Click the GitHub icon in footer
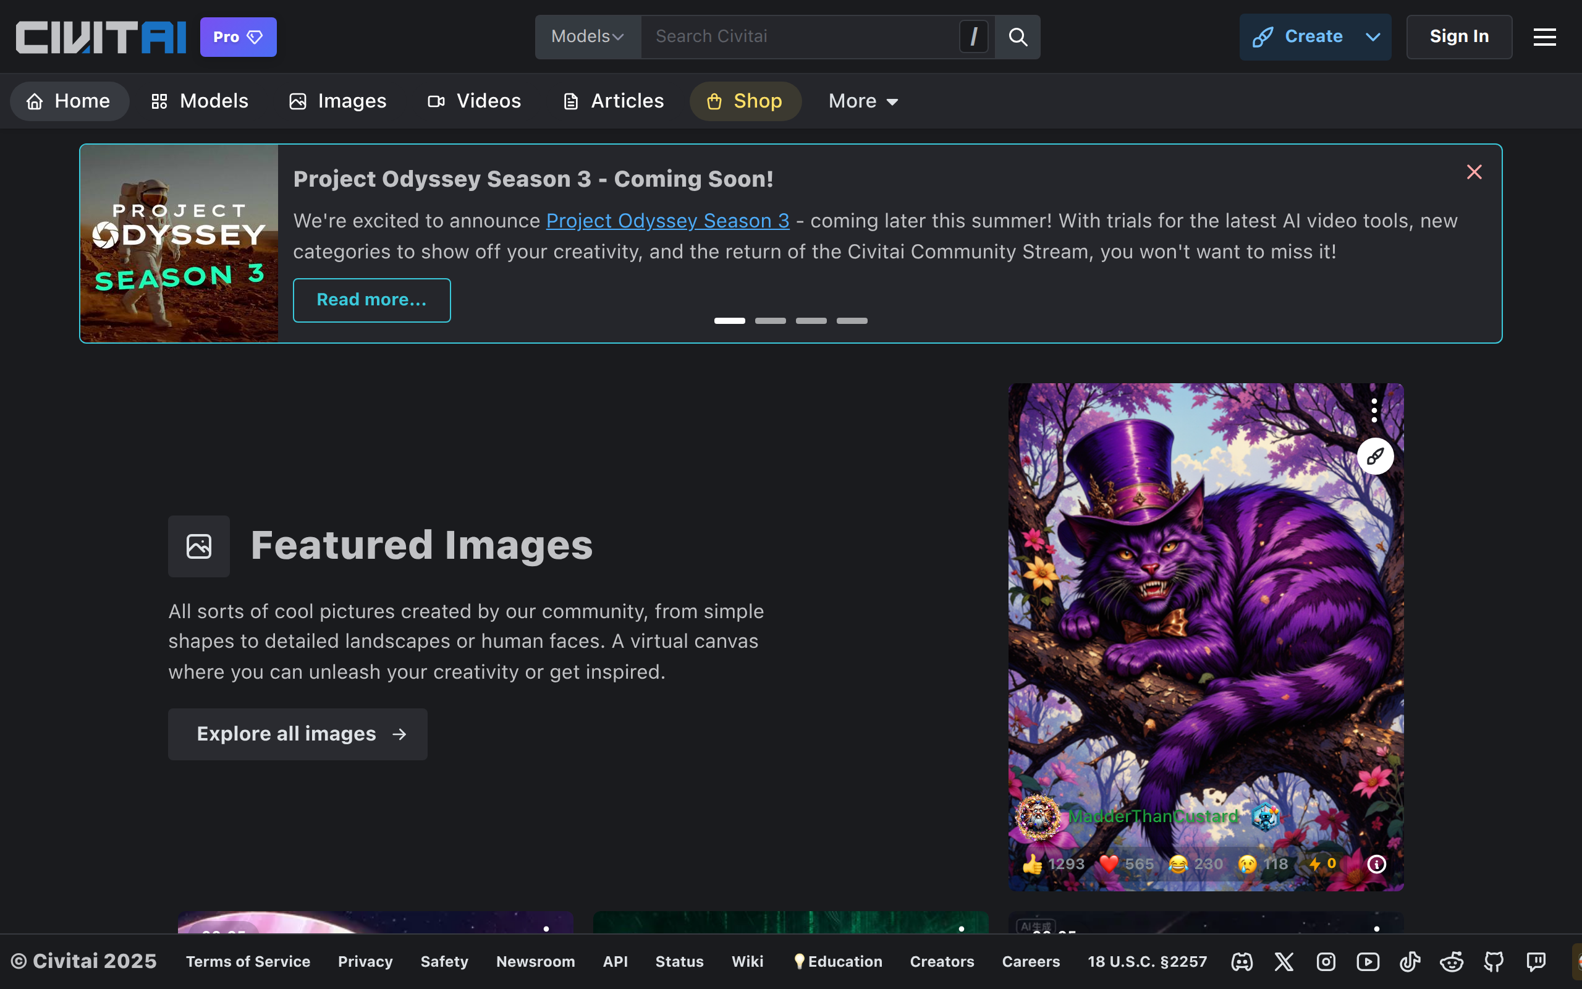This screenshot has height=989, width=1582. coord(1494,962)
